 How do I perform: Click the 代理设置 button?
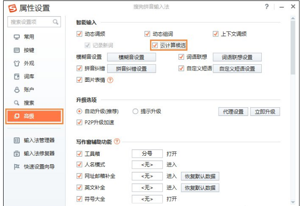click(233, 112)
